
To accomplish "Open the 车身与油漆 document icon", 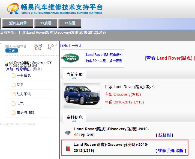I will pos(14,113).
